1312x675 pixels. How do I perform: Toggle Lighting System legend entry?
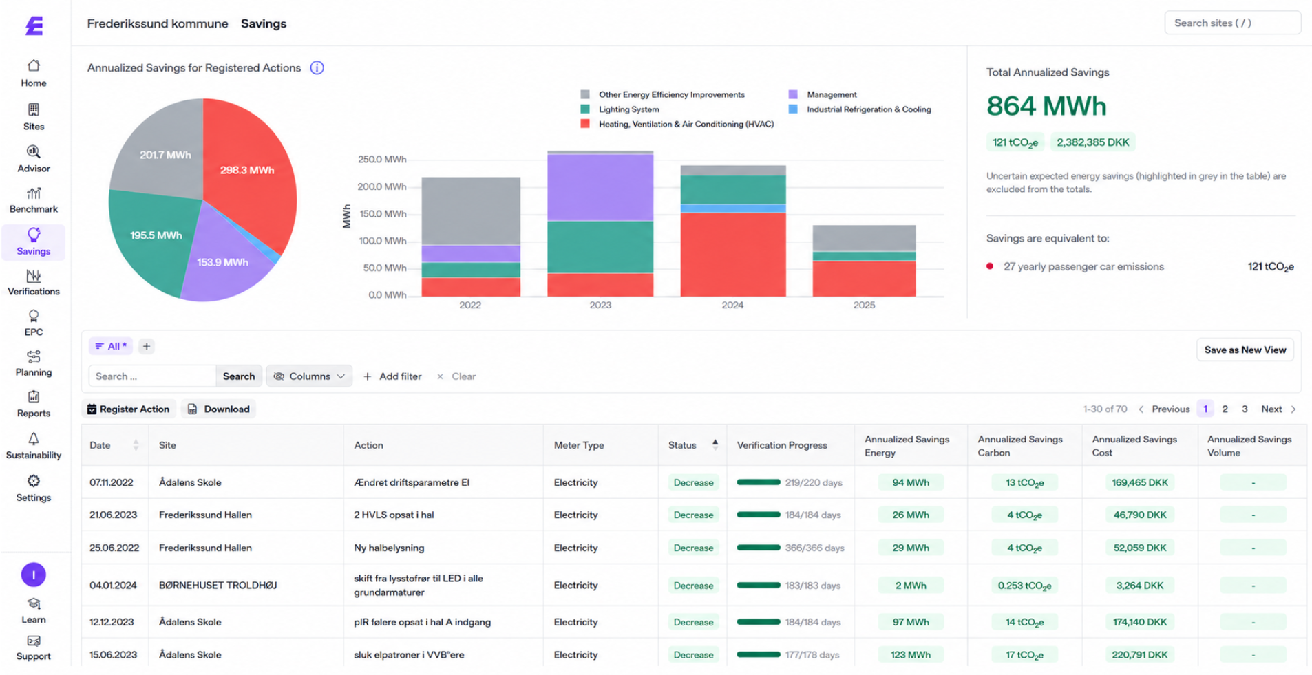coord(620,109)
